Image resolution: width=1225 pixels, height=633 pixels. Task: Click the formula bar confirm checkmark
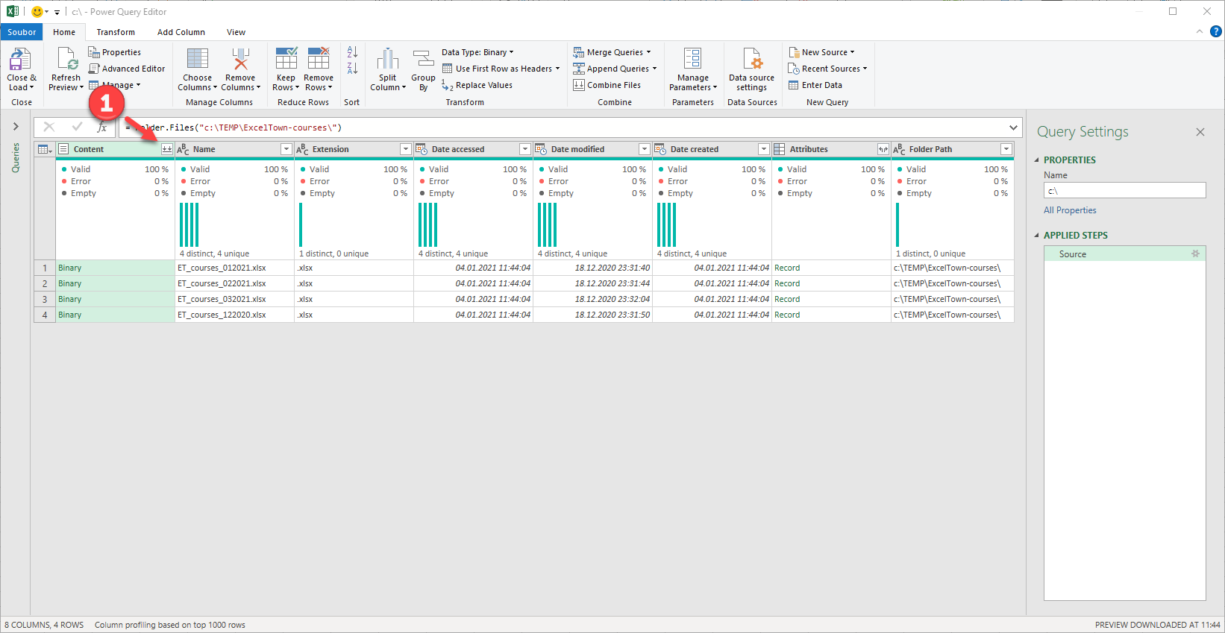(77, 127)
